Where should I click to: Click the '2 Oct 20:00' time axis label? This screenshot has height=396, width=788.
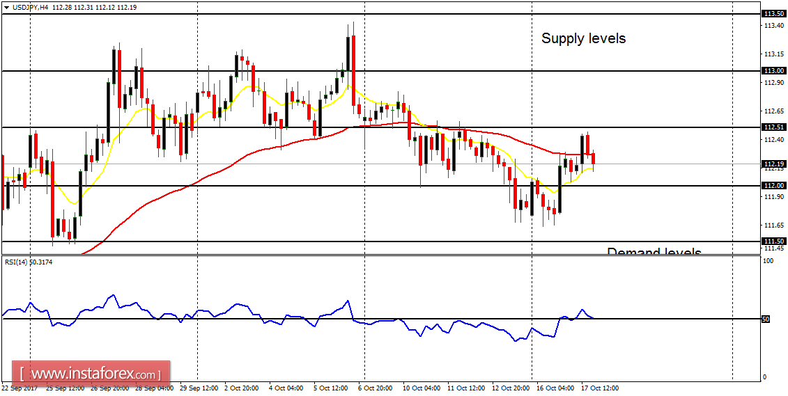coord(241,388)
